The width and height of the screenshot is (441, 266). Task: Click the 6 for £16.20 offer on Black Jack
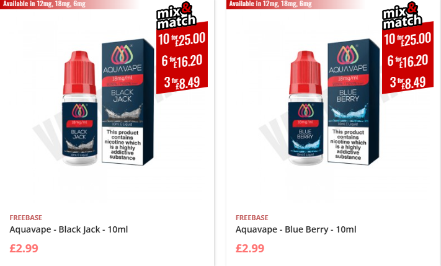coord(182,61)
